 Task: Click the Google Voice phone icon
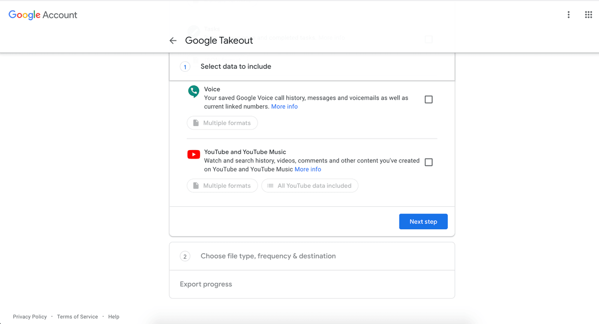(194, 92)
